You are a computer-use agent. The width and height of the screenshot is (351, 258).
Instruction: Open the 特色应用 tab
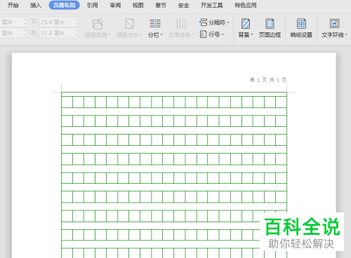click(x=246, y=5)
